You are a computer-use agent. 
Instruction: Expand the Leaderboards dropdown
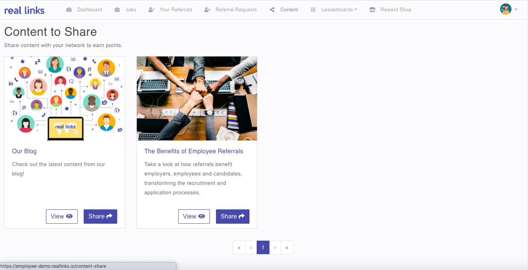coord(339,10)
